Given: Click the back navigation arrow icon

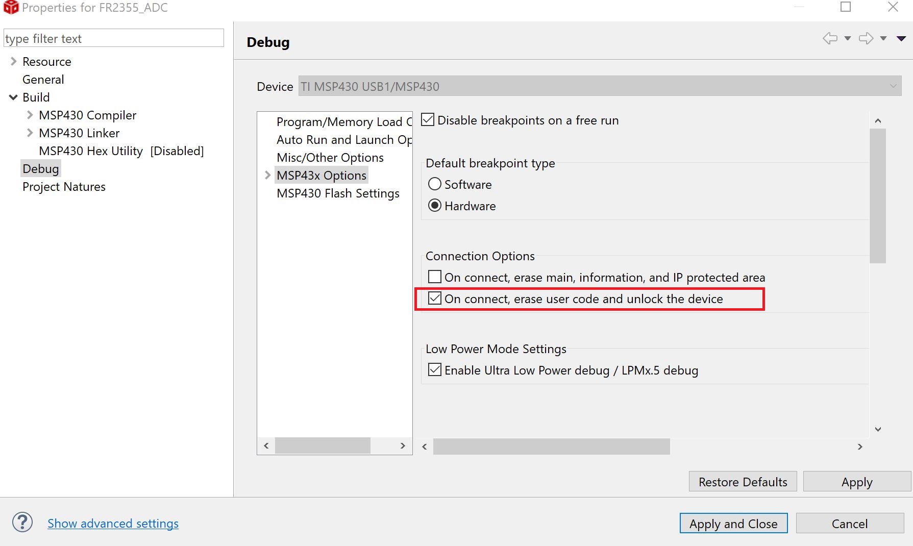Looking at the screenshot, I should [x=830, y=38].
